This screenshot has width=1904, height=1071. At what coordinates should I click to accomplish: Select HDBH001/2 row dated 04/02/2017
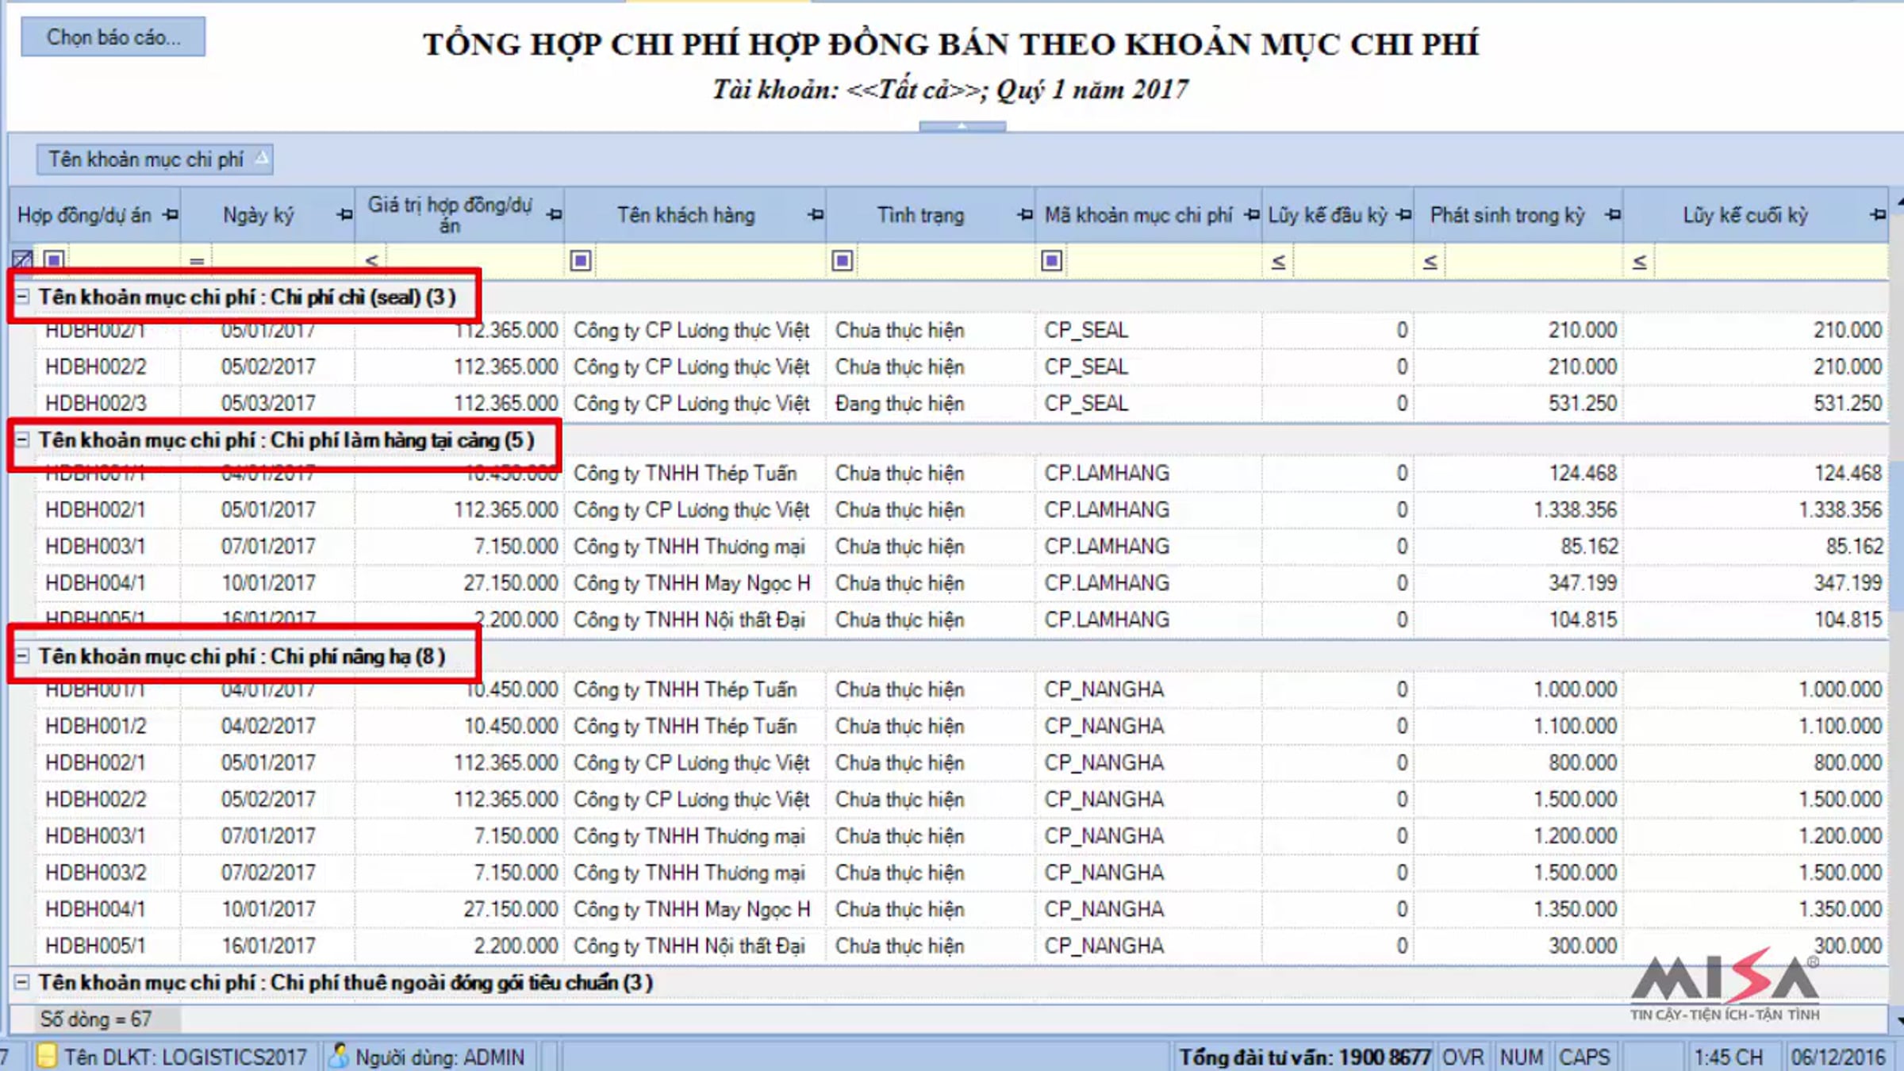pos(961,726)
